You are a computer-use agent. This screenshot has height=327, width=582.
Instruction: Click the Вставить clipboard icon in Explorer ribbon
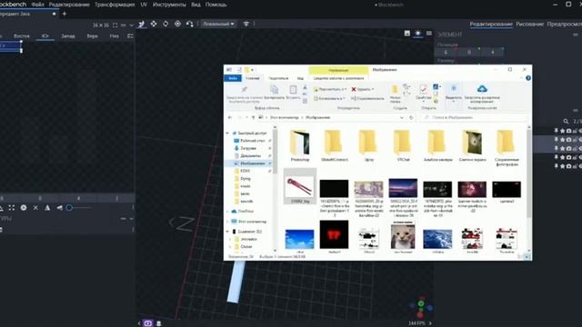pos(293,89)
